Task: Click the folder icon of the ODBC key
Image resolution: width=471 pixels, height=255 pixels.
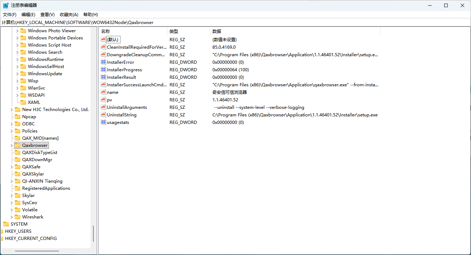Action: (17, 124)
